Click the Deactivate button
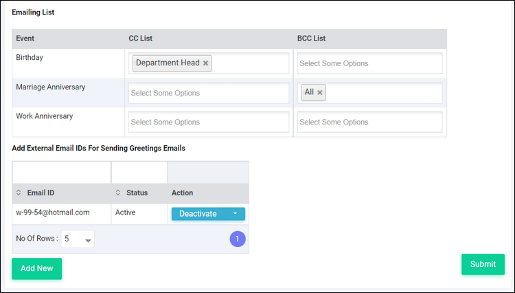Viewport: 515px width, 293px height. [x=198, y=213]
